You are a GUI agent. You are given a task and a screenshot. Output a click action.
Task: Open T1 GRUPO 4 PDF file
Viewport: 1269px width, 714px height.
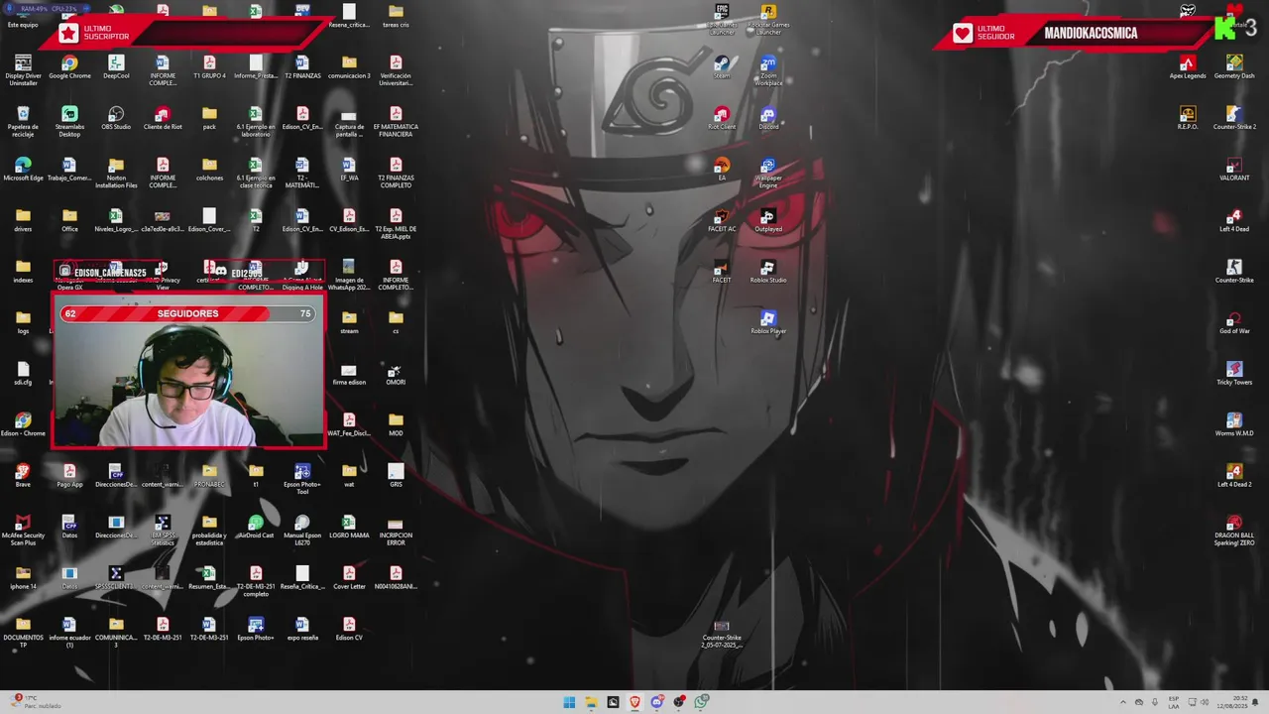pyautogui.click(x=209, y=67)
